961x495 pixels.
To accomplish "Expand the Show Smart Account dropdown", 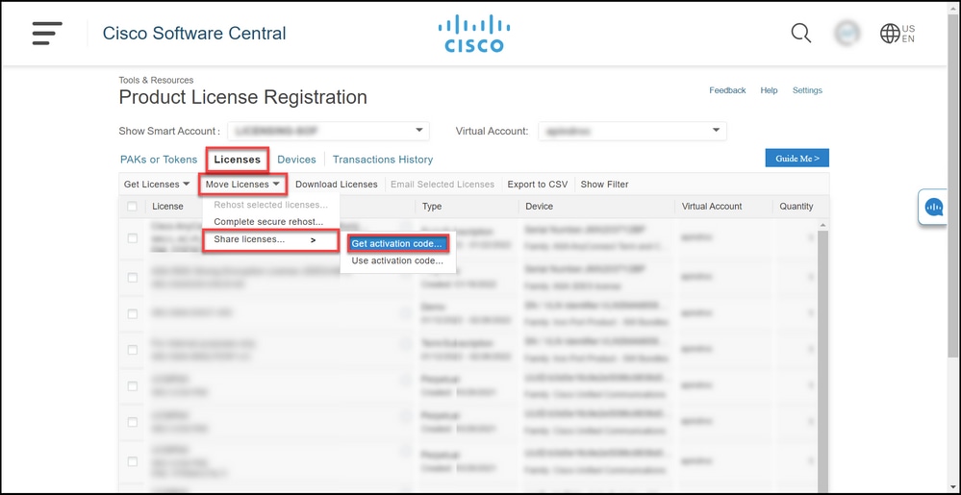I will coord(328,131).
